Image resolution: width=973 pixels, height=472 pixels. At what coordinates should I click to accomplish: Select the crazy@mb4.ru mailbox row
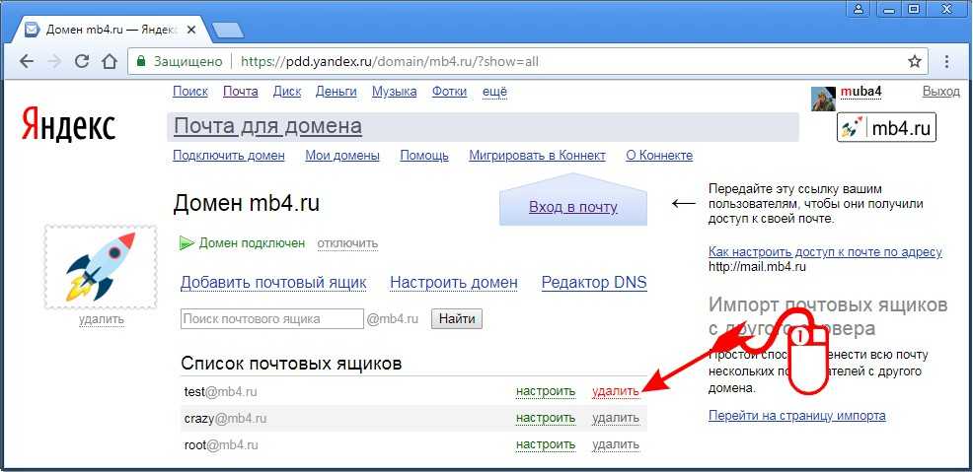tap(413, 418)
